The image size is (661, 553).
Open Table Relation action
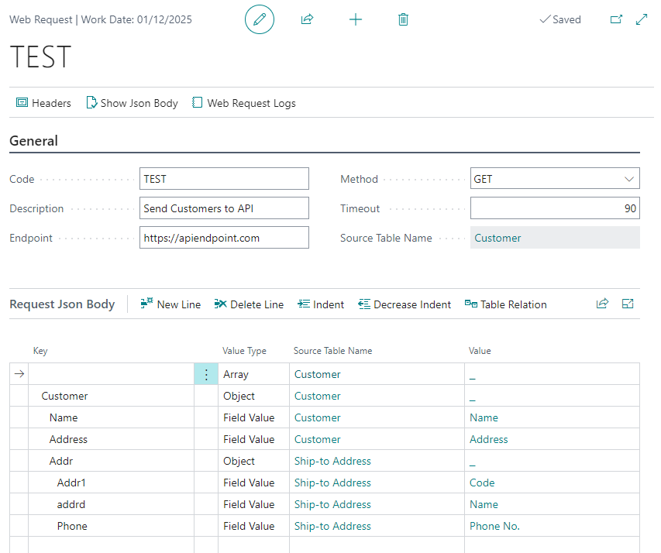505,304
